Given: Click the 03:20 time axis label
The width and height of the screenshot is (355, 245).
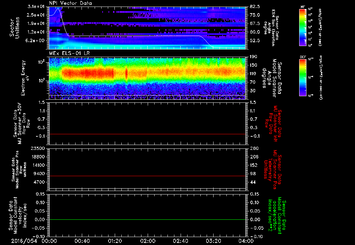Looking at the screenshot, I should (213, 241).
